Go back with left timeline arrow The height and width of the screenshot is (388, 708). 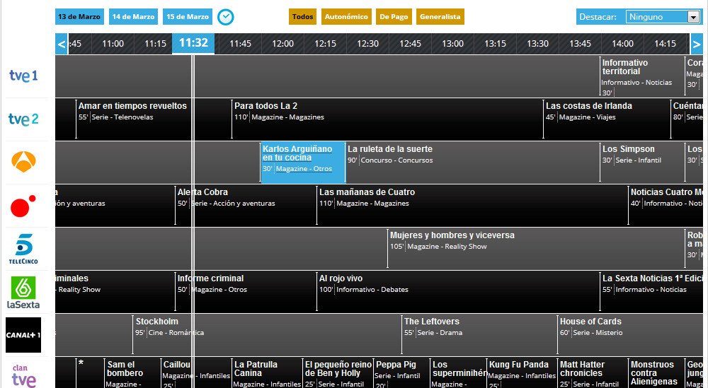click(62, 44)
